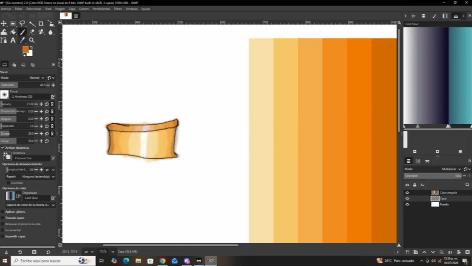Viewport: 472px width, 266px height.
Task: Select the Zoom magnifier tool
Action: (x=32, y=40)
